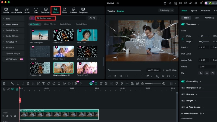Enable the Background toggle
The width and height of the screenshot is (217, 122).
[x=183, y=88]
